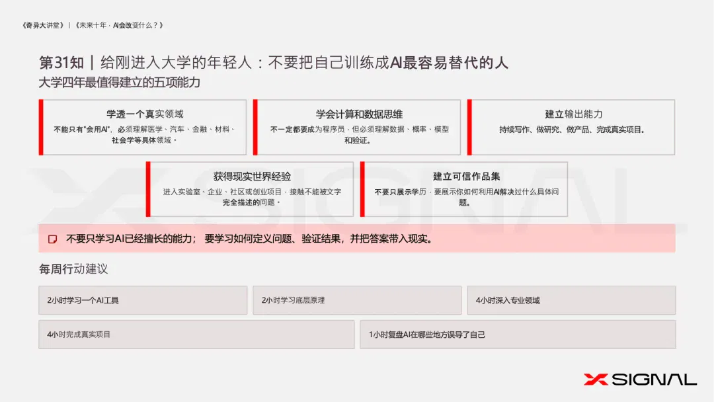Click the 大学四年最值得建立的五项能力 subtitle
The width and height of the screenshot is (714, 402).
119,83
